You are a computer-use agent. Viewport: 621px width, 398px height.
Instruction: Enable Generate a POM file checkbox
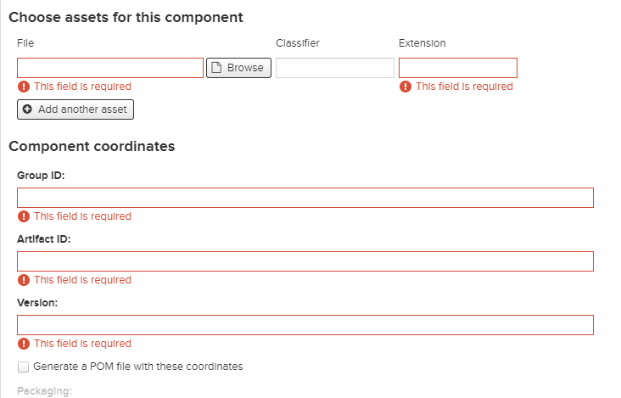(x=24, y=367)
